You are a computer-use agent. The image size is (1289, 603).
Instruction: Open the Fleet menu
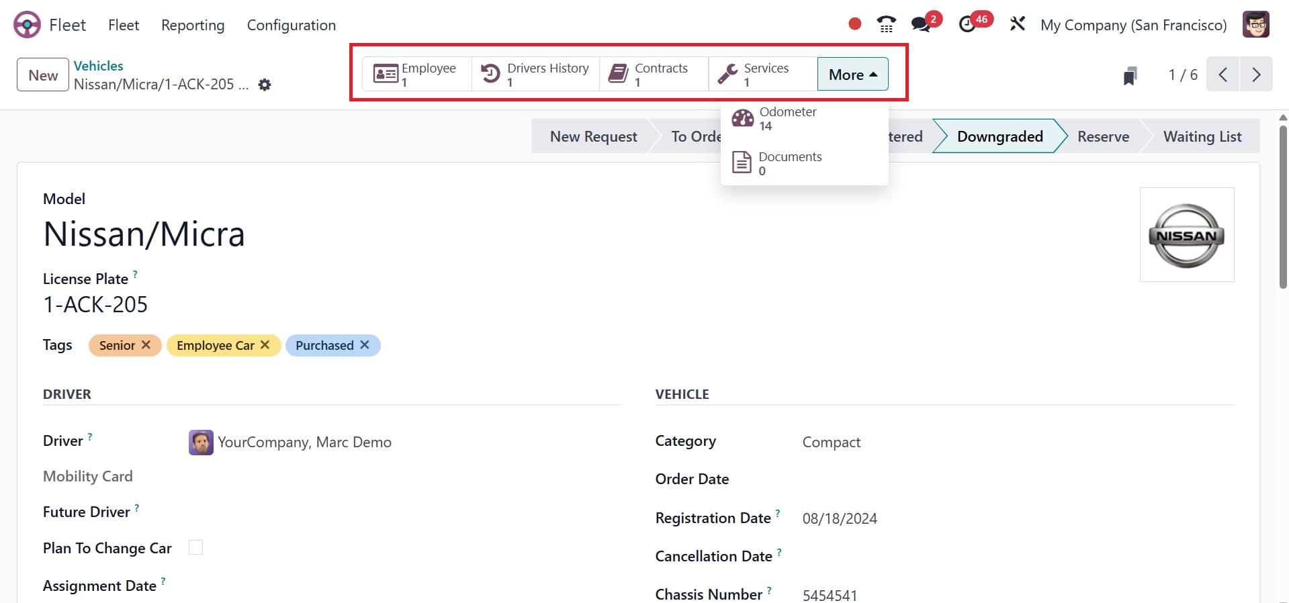(124, 25)
